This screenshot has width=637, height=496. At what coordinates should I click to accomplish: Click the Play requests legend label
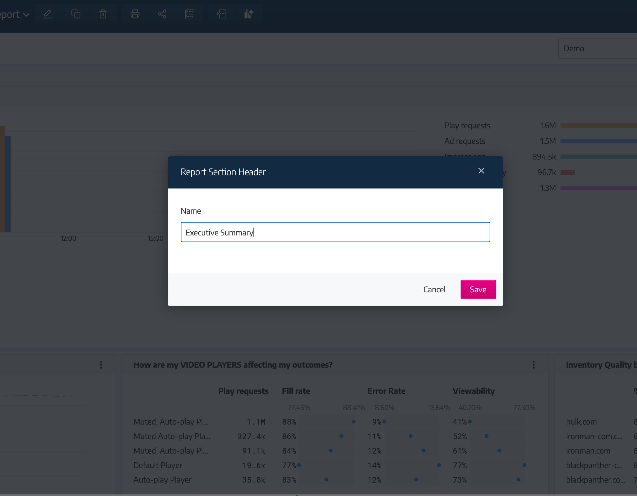[x=467, y=126]
